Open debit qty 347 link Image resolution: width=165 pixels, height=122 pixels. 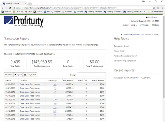[55, 111]
